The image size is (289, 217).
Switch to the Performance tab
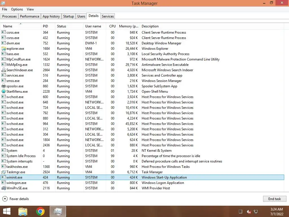pos(30,16)
